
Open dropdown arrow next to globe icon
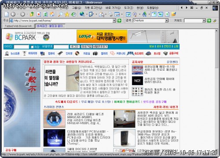pyautogui.click(x=87, y=14)
